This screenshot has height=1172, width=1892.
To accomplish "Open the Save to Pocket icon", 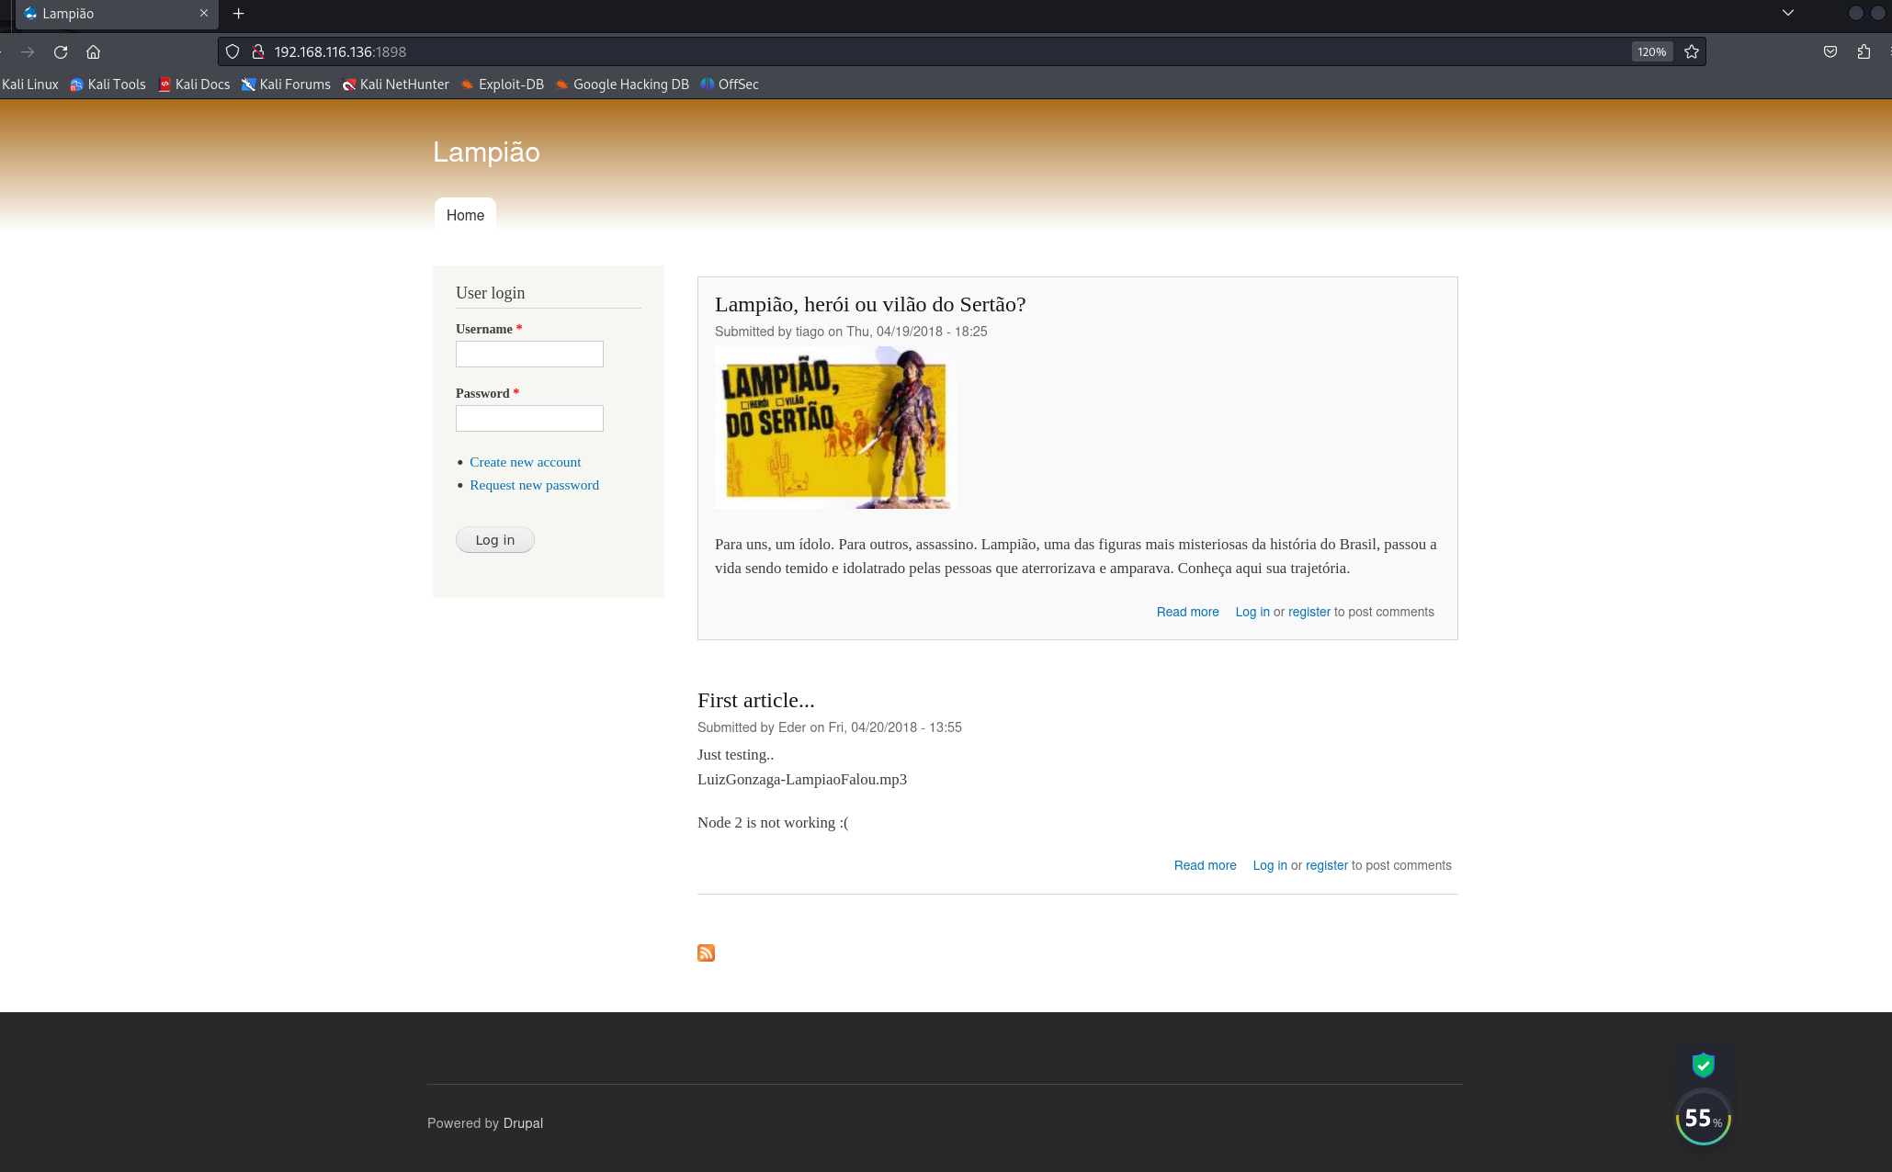I will [x=1830, y=52].
